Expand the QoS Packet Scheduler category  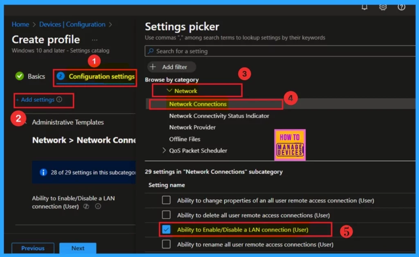click(x=164, y=151)
